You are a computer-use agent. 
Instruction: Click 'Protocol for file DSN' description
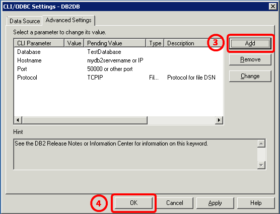click(191, 78)
